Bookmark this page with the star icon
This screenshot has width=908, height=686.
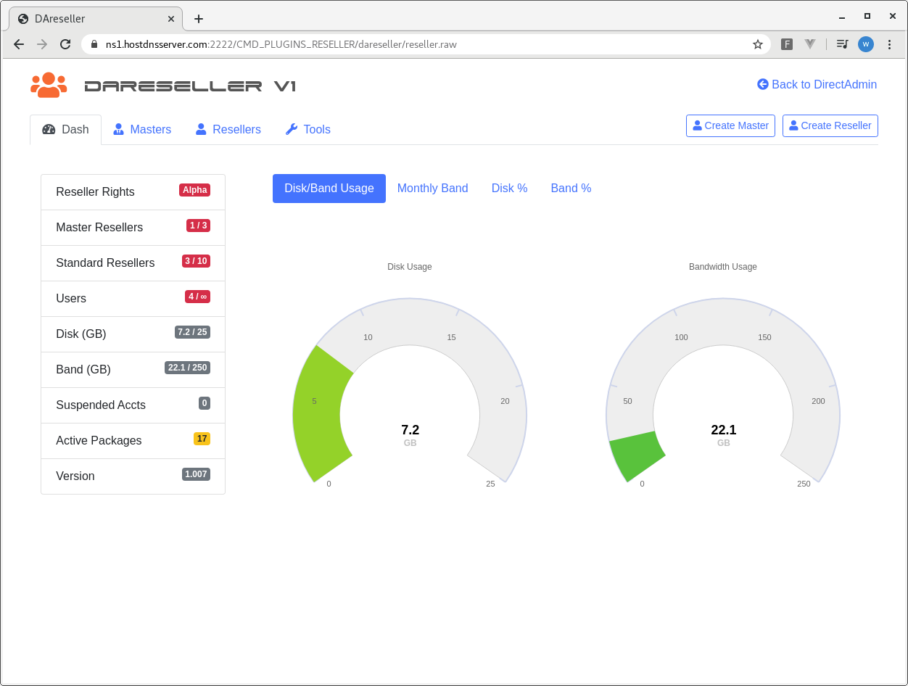(x=758, y=44)
